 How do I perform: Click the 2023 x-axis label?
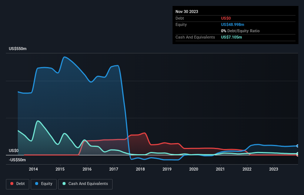(x=274, y=169)
